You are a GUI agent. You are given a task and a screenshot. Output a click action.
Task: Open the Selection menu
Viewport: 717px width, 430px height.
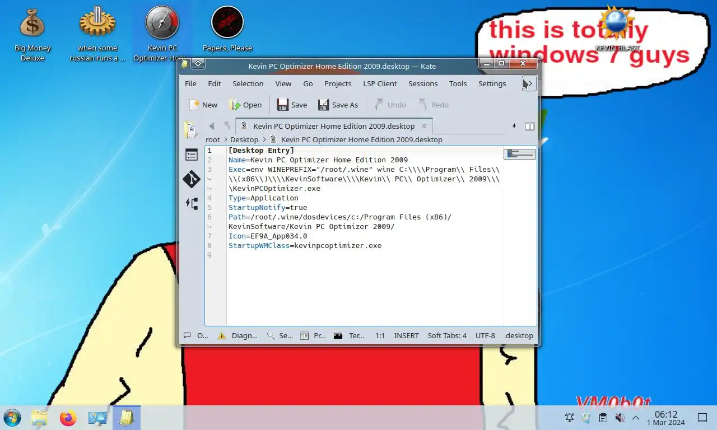pyautogui.click(x=248, y=83)
